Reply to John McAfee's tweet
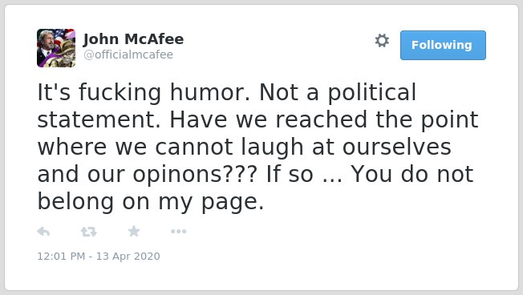 [43, 232]
